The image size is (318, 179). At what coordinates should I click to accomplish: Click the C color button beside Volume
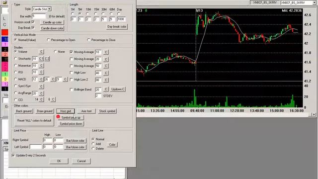(x=41, y=52)
